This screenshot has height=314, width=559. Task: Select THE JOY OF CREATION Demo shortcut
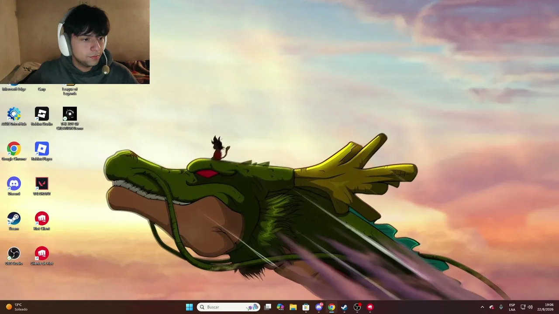click(70, 118)
